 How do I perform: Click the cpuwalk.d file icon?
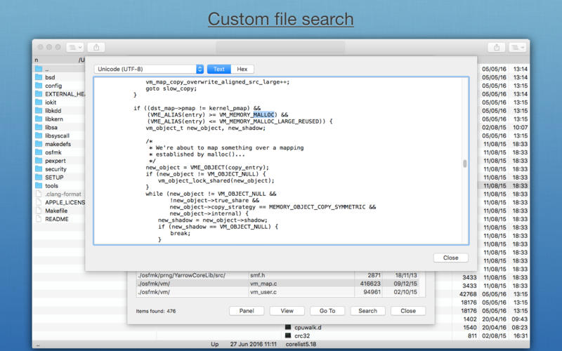[288, 327]
